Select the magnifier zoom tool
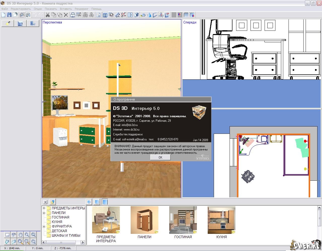 click(x=27, y=235)
